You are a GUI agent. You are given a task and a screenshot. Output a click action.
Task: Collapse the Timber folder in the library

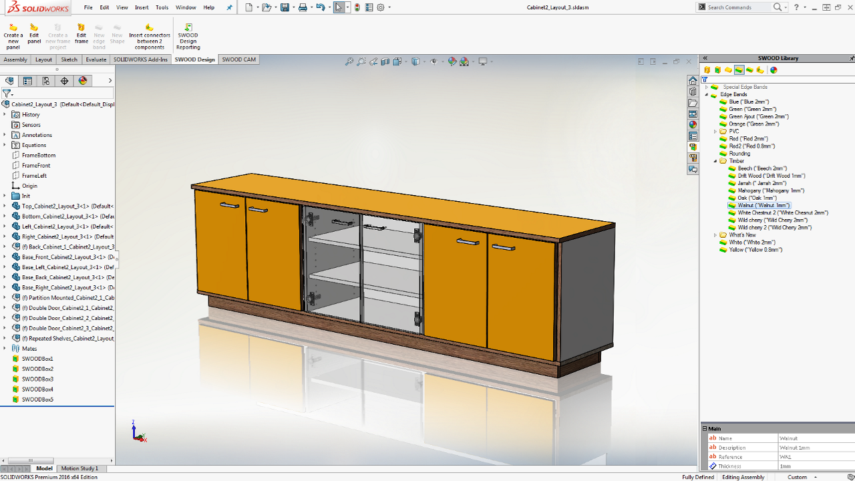tap(715, 161)
